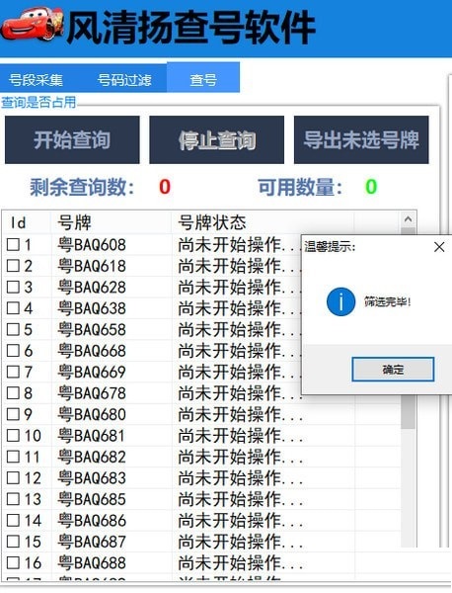Tick checkbox for row 9 粤BAQ680

tap(13, 414)
